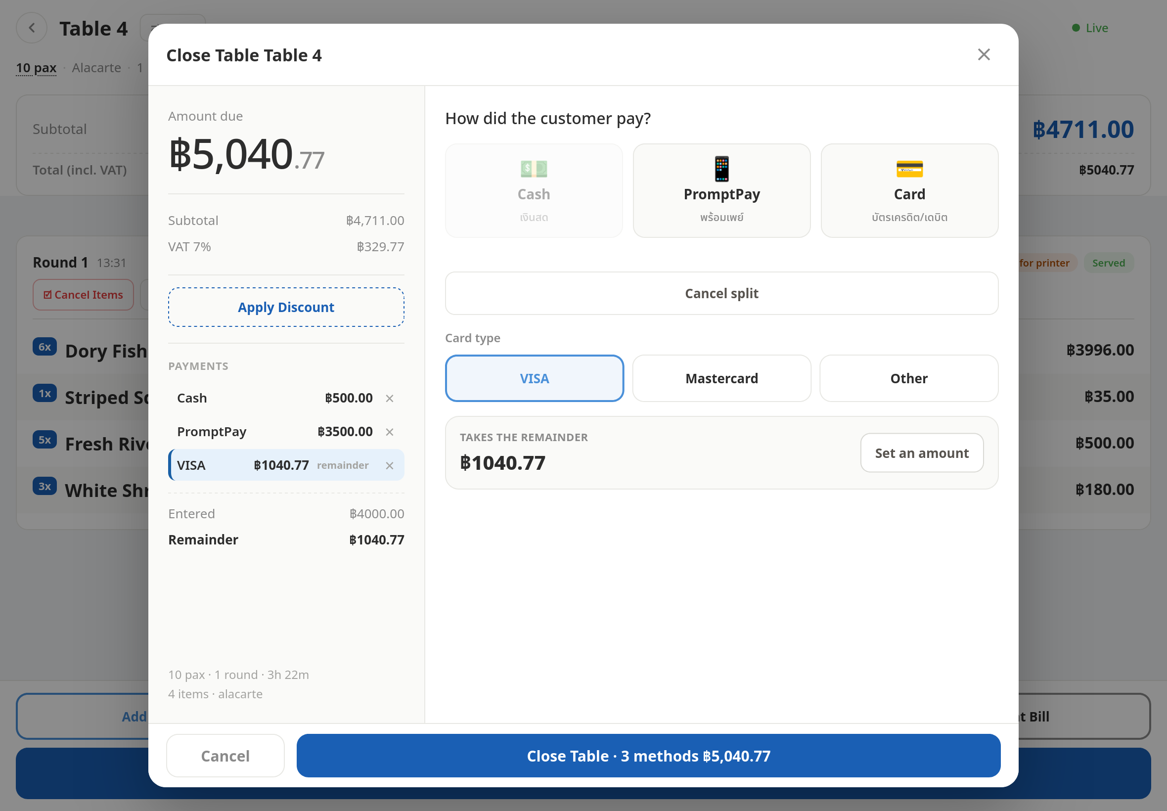Select VISA card type
The height and width of the screenshot is (811, 1167).
pyautogui.click(x=535, y=378)
